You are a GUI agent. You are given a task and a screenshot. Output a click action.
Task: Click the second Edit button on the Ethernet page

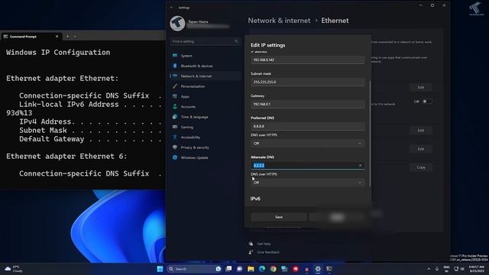coord(421,131)
